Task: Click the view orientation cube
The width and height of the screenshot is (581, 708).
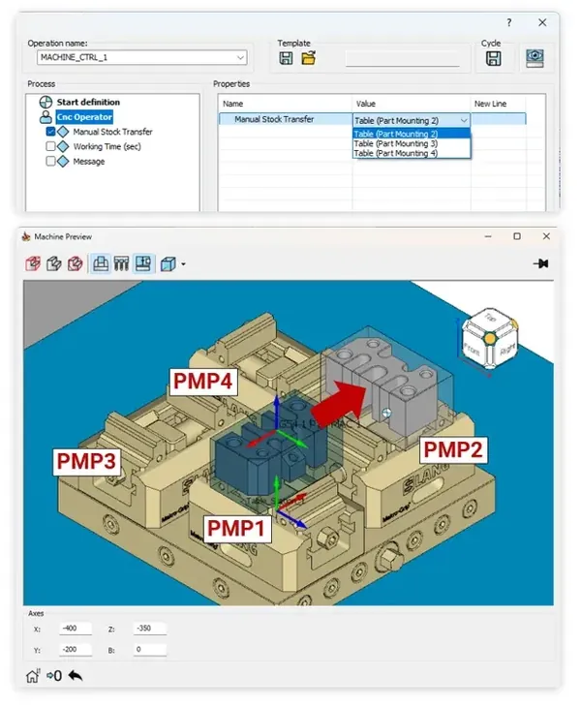Action: pos(490,338)
